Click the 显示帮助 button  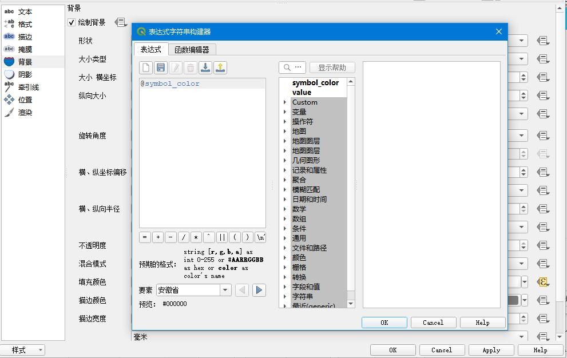(x=332, y=67)
